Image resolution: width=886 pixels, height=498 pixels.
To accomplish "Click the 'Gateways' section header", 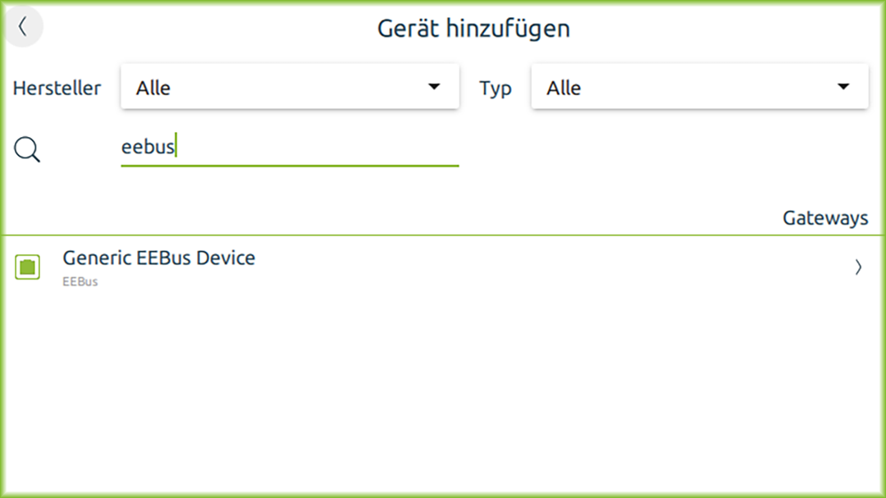I will point(824,218).
